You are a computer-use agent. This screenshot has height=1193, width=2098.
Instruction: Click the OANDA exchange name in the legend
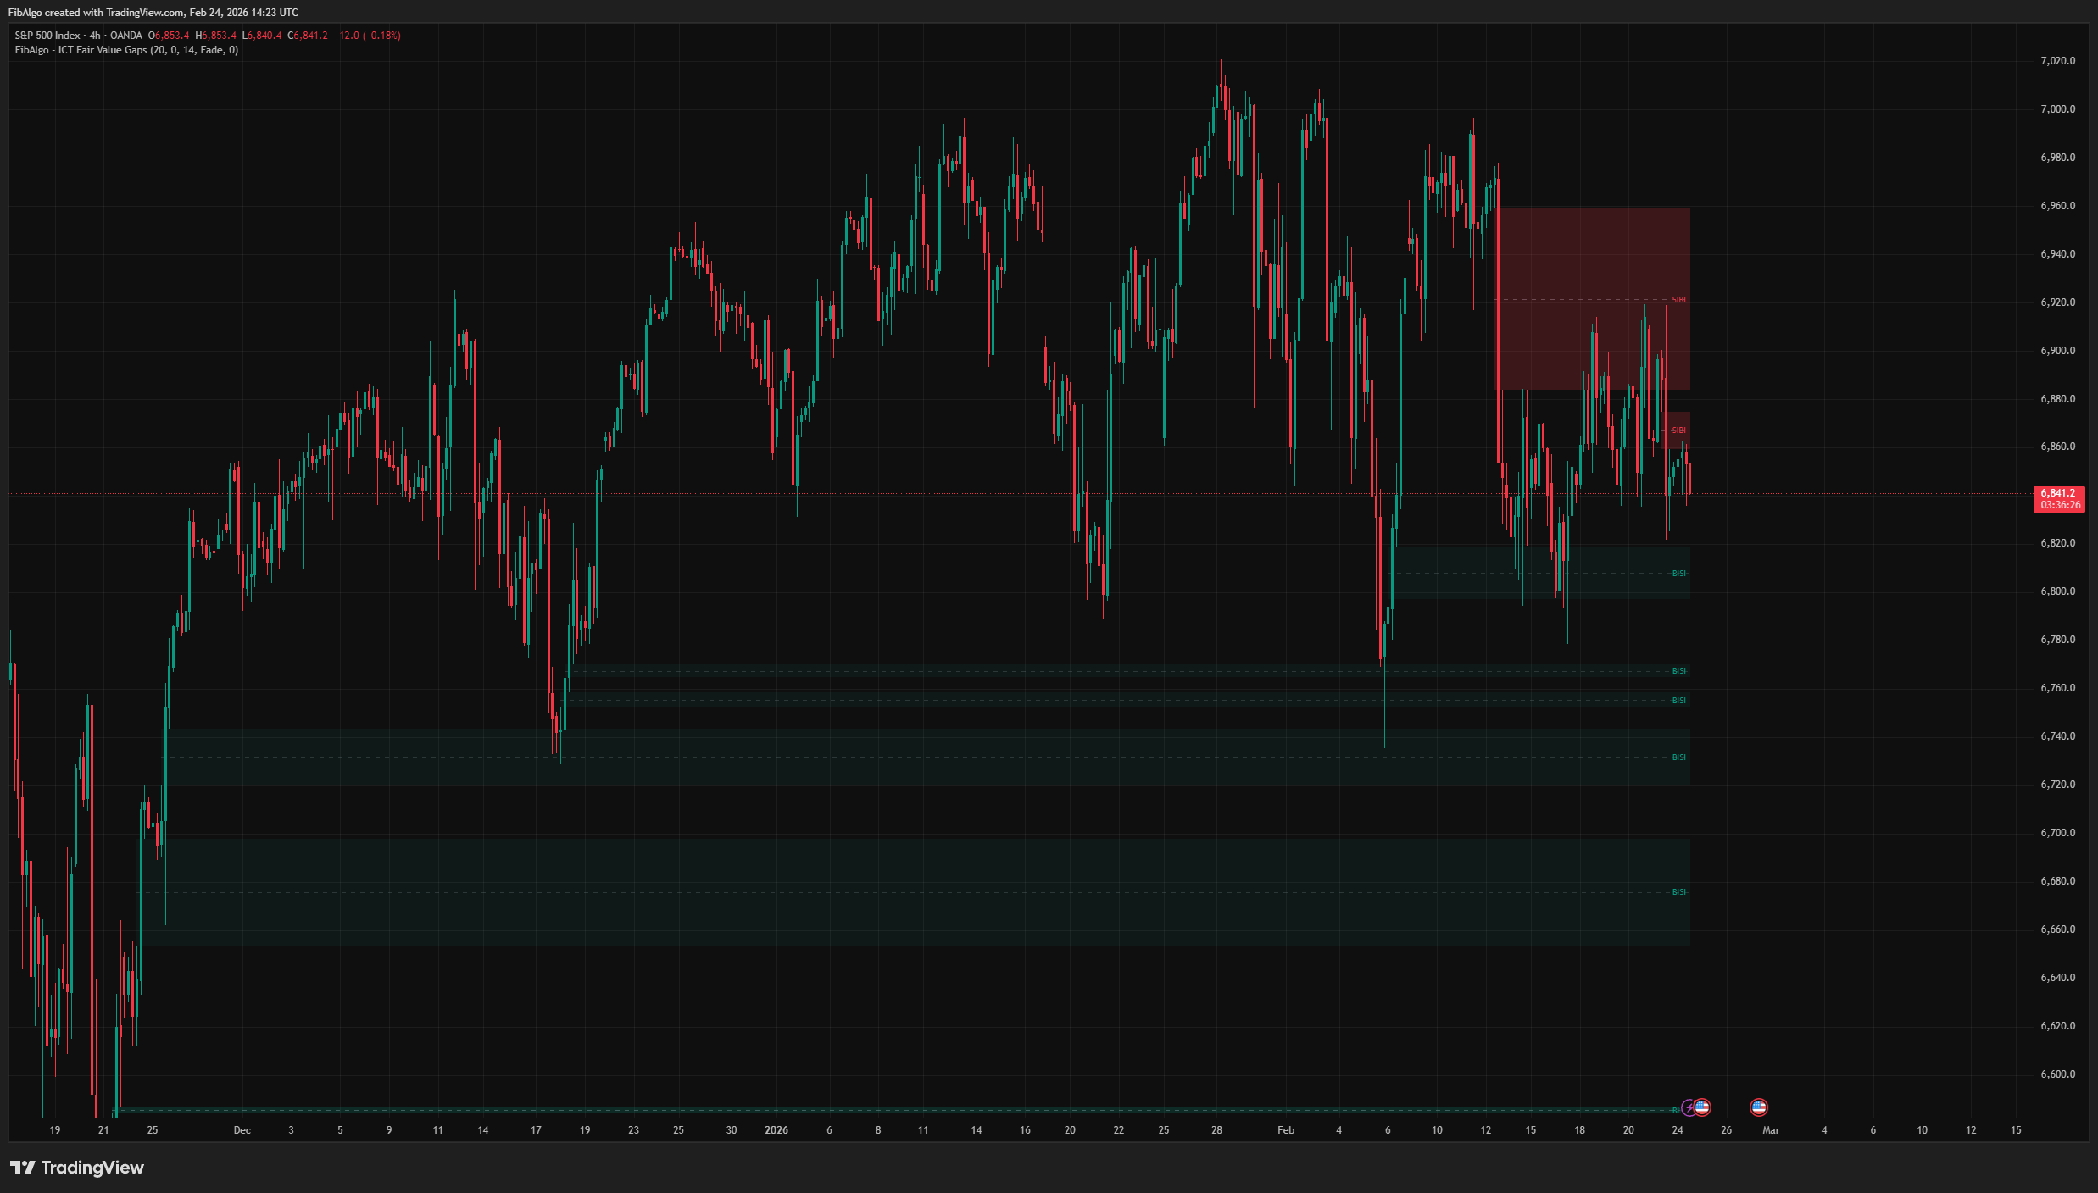coord(125,36)
